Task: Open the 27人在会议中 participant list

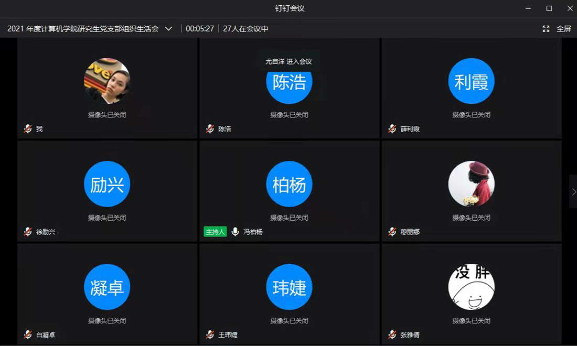Action: tap(245, 29)
